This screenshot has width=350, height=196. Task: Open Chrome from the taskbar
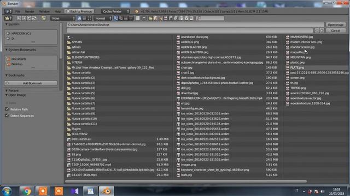pyautogui.click(x=27, y=191)
